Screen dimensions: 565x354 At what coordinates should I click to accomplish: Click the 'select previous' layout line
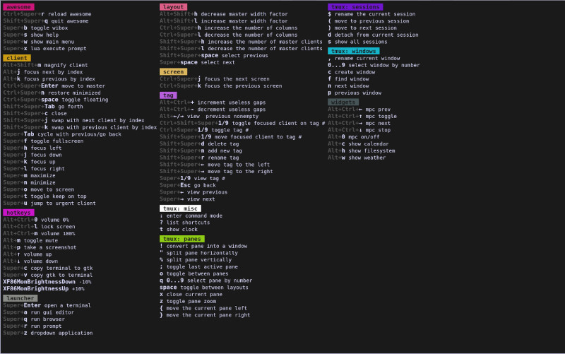pos(214,56)
